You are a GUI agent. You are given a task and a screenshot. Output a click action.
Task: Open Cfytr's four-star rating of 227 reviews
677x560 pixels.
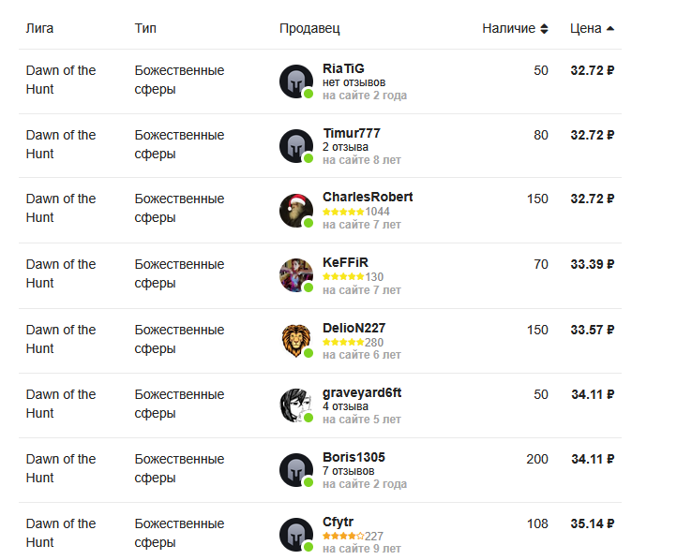pyautogui.click(x=353, y=537)
